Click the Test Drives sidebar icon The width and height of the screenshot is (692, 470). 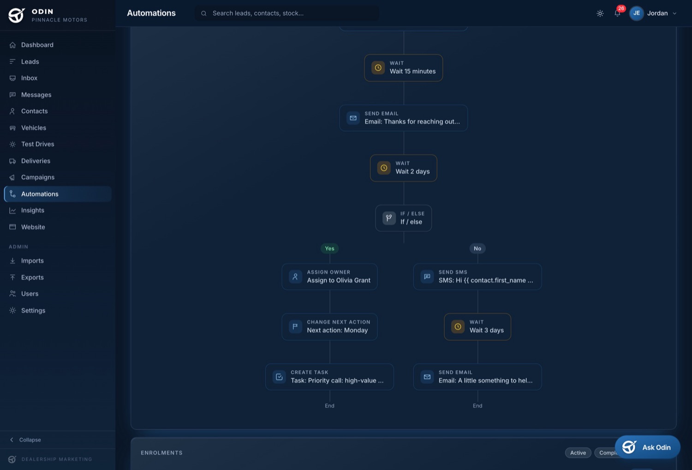click(12, 144)
